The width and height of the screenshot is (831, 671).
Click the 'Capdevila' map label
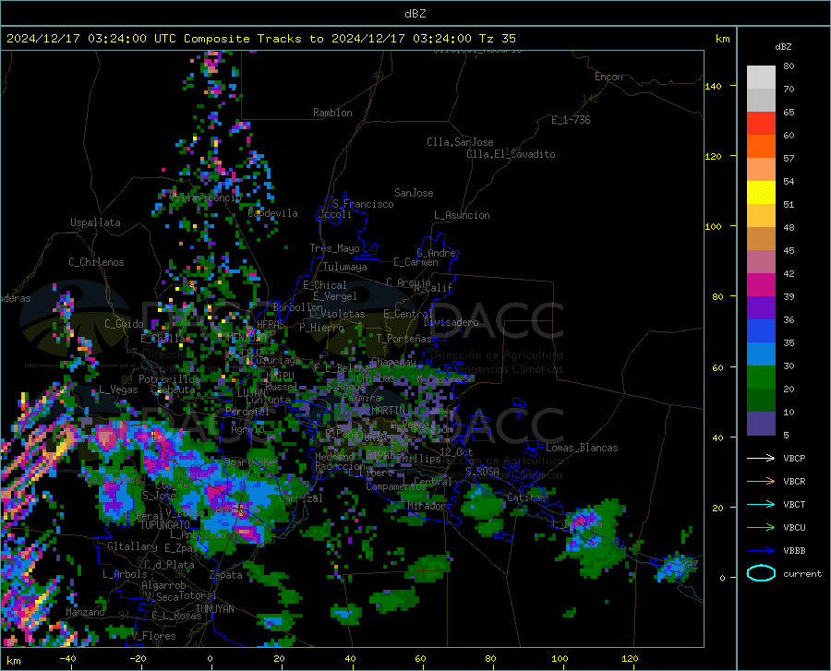click(273, 213)
